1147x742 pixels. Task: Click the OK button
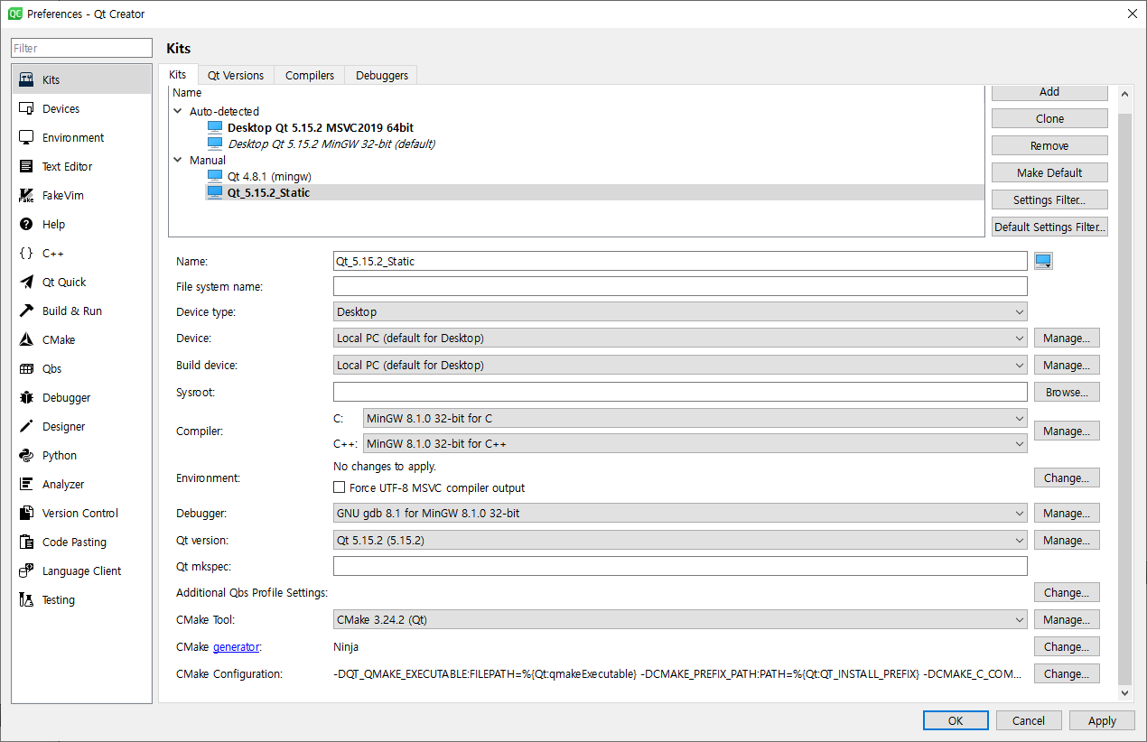[x=956, y=720]
